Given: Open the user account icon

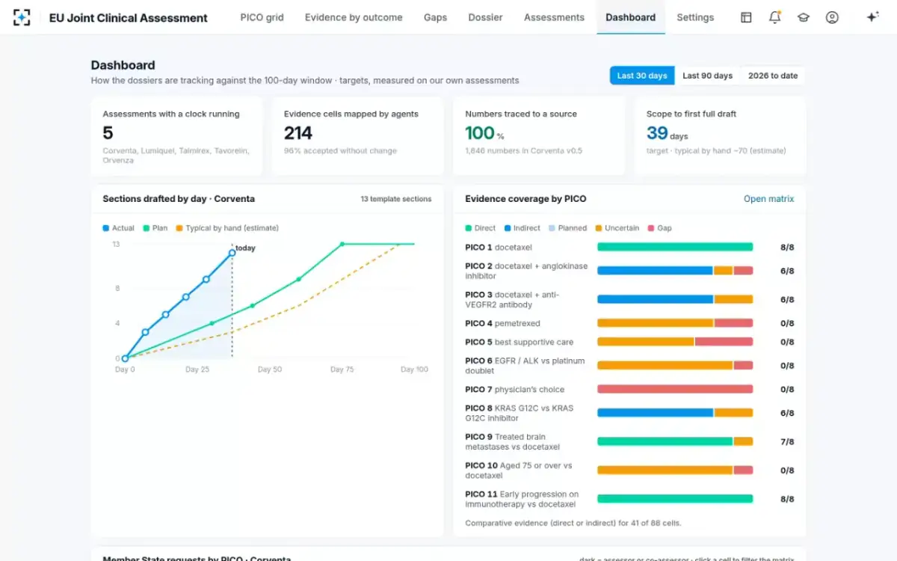Looking at the screenshot, I should (x=832, y=17).
